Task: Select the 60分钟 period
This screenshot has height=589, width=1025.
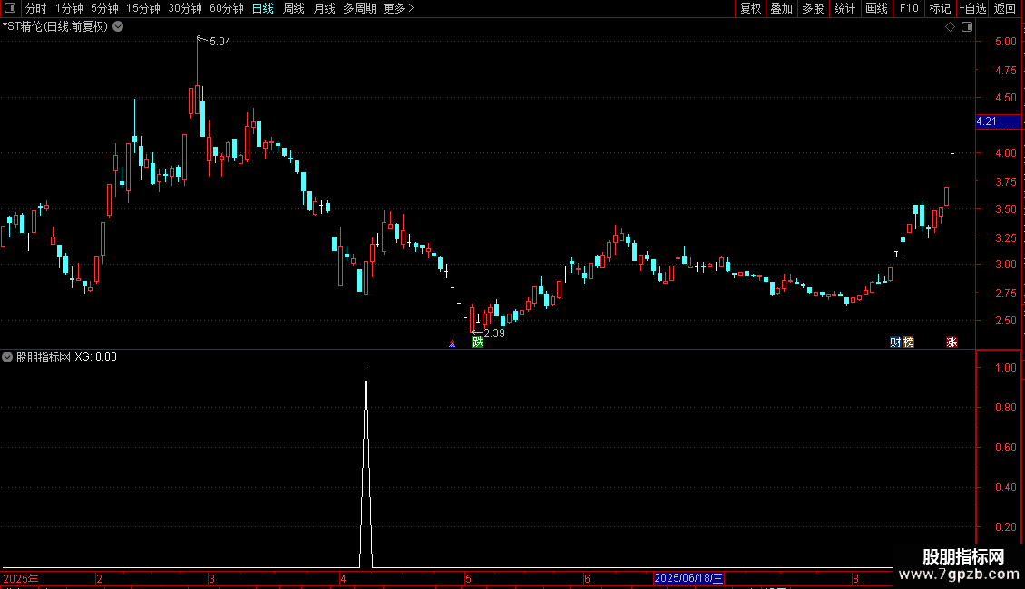Action: pyautogui.click(x=227, y=8)
